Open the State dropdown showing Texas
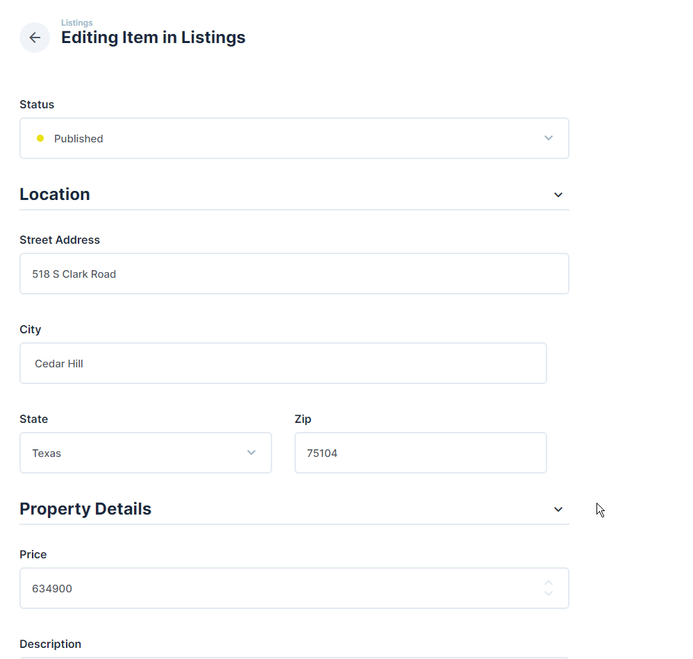The width and height of the screenshot is (693, 659). 146,453
